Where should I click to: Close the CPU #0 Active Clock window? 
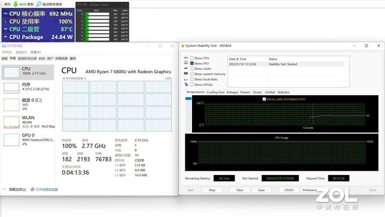[126, 5]
